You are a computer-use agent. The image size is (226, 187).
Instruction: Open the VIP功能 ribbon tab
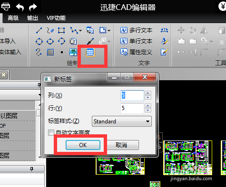[x=56, y=18]
